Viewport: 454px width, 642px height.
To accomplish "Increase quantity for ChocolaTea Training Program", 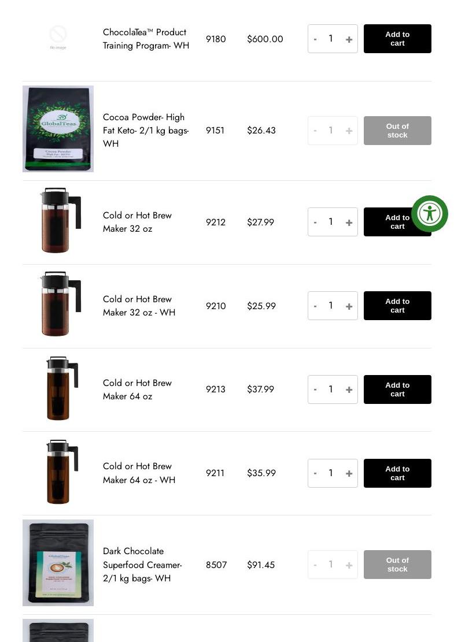I will [349, 39].
